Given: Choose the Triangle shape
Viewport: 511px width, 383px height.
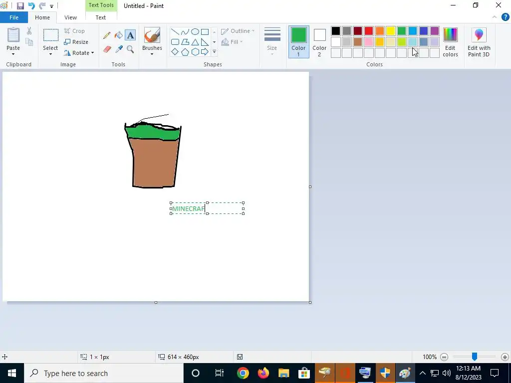Looking at the screenshot, I should point(195,42).
